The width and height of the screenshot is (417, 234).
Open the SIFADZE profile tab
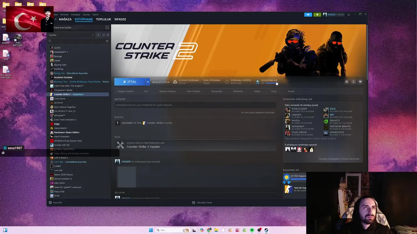click(120, 19)
